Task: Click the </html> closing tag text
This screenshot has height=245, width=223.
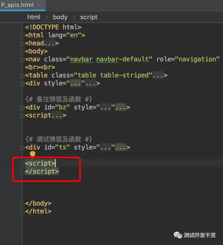Action: point(38,211)
